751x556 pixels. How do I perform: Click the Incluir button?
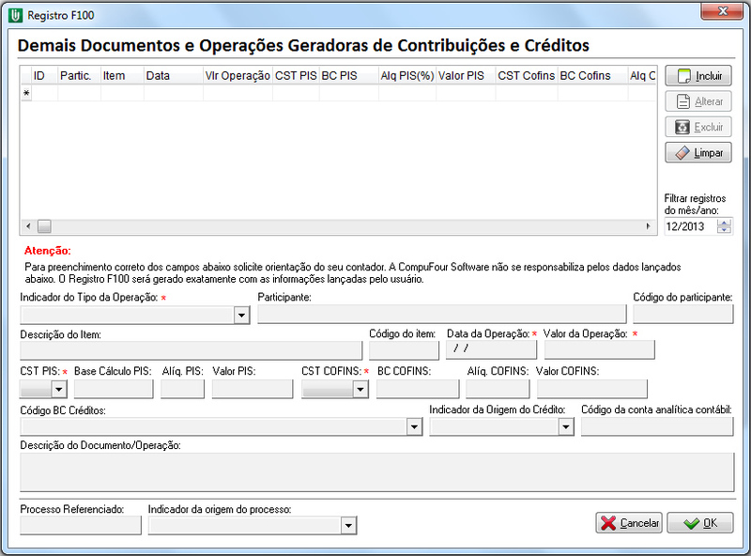click(x=698, y=76)
